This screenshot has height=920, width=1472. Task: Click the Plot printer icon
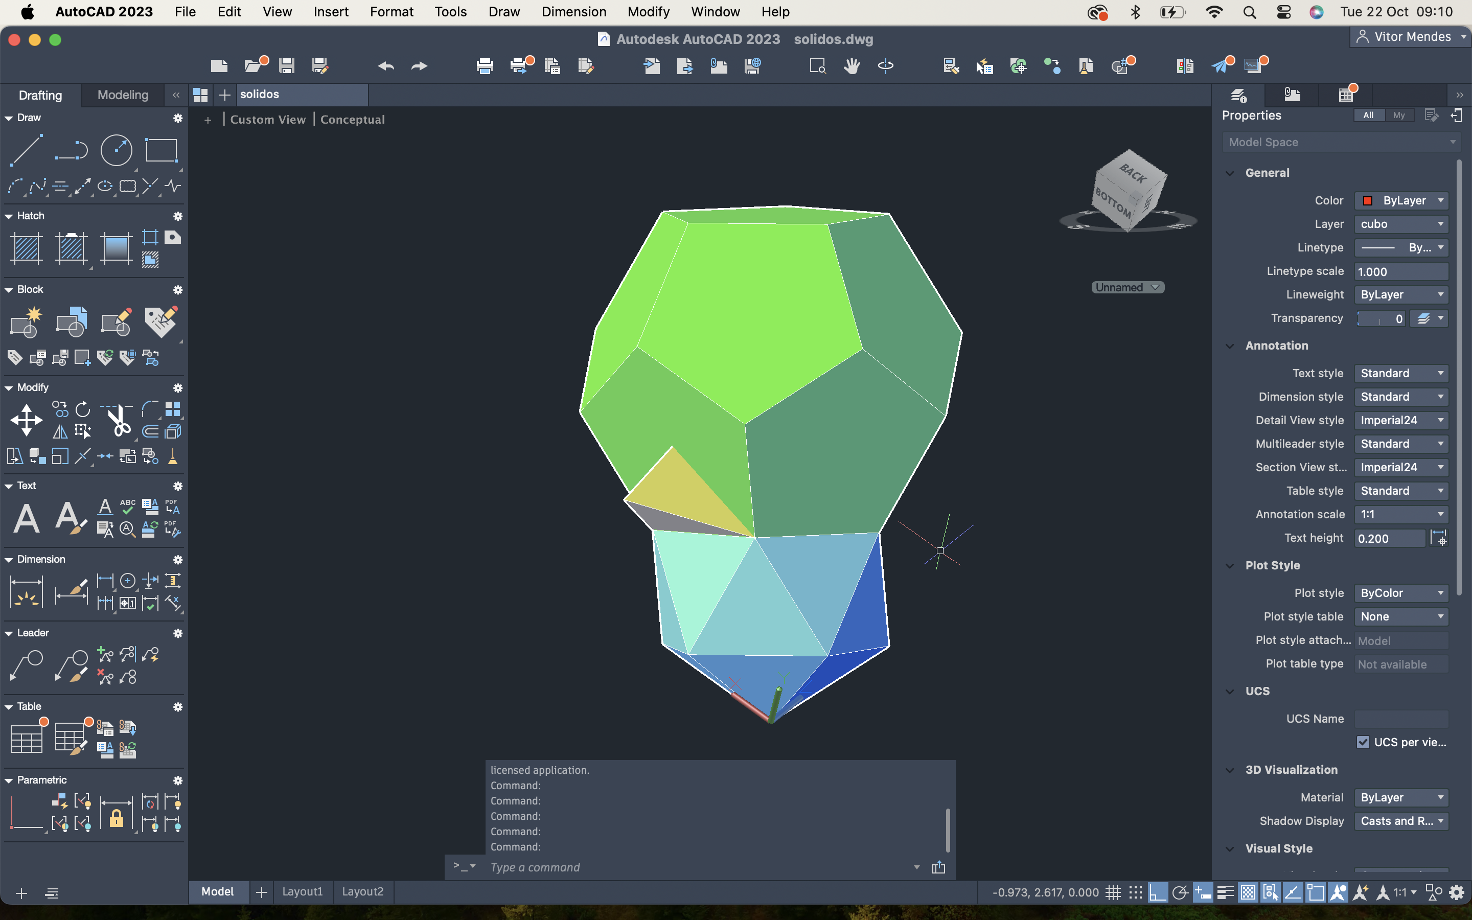tap(485, 66)
